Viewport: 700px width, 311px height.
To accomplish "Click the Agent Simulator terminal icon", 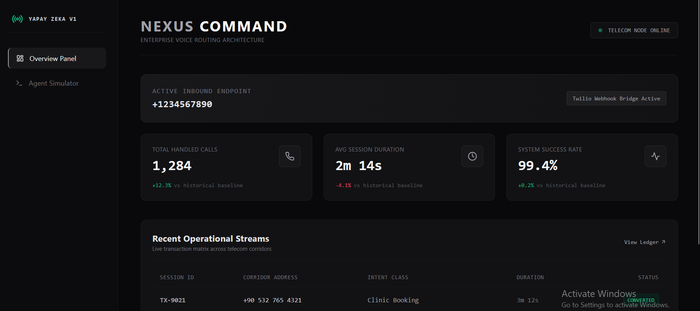I will click(x=19, y=83).
